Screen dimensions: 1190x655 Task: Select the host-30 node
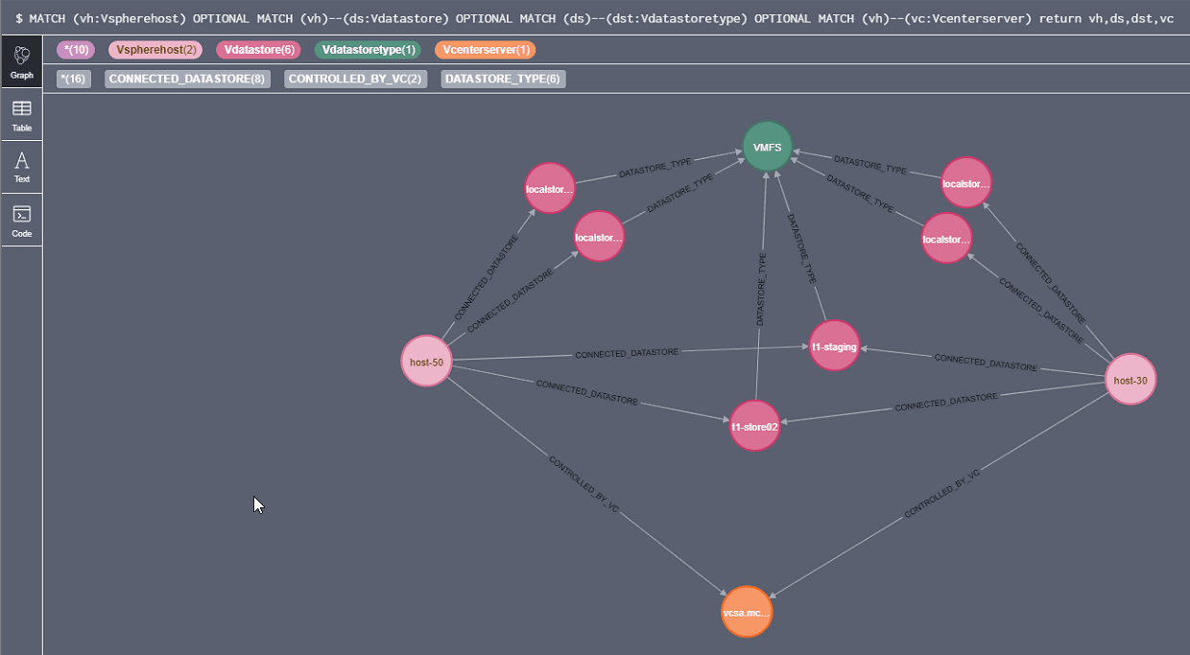[1130, 379]
